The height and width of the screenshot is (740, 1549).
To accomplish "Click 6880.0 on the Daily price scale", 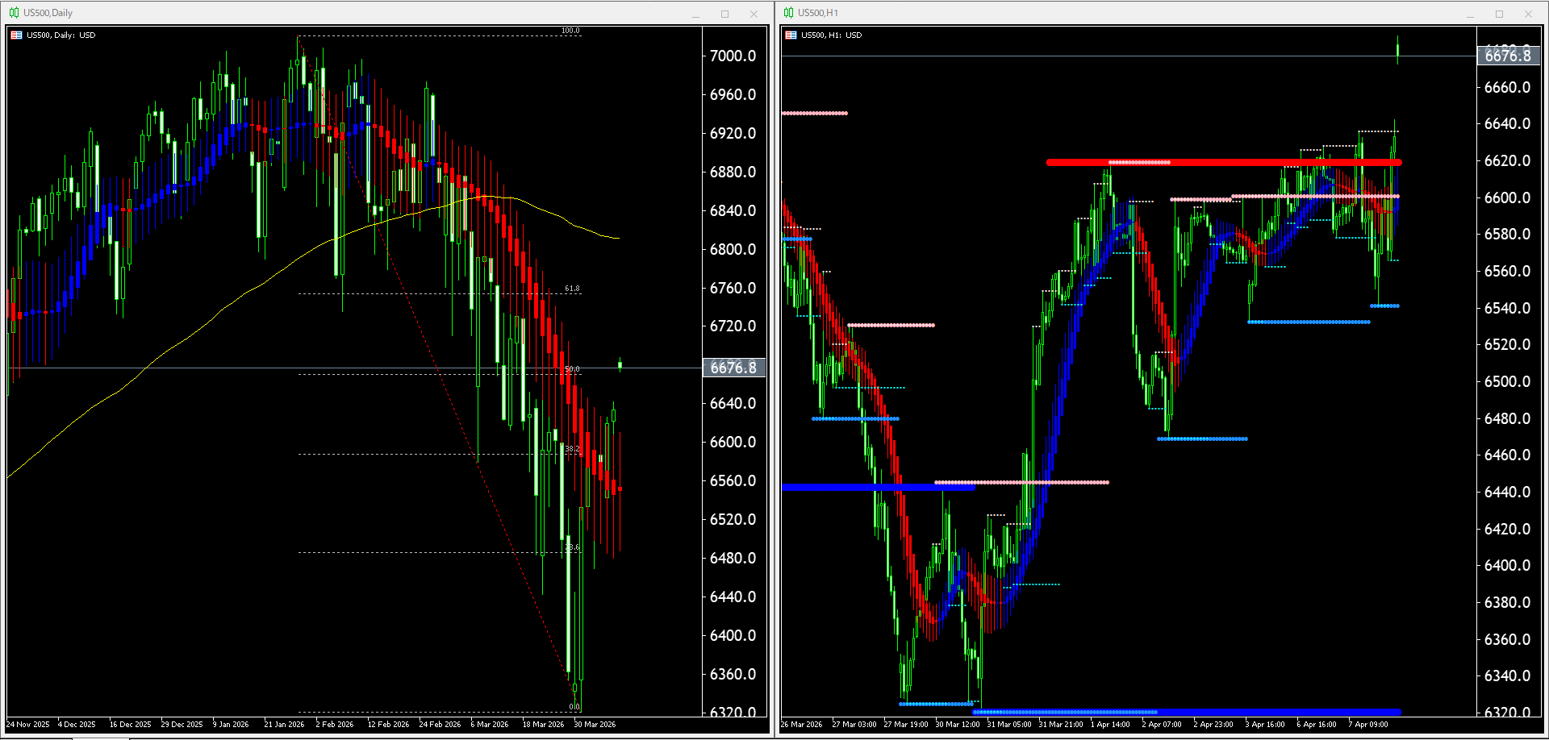I will click(733, 172).
